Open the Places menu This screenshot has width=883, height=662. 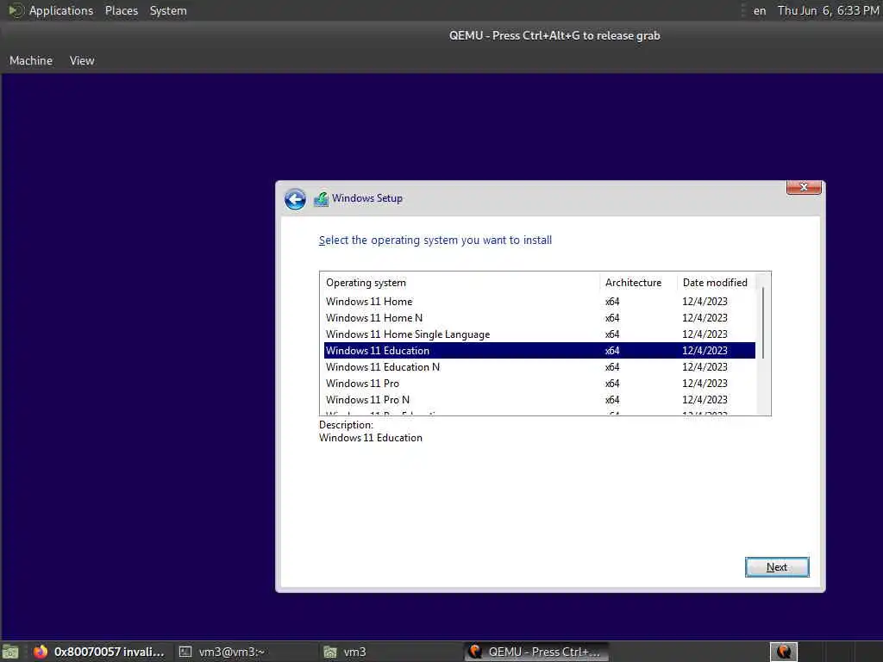coord(121,10)
